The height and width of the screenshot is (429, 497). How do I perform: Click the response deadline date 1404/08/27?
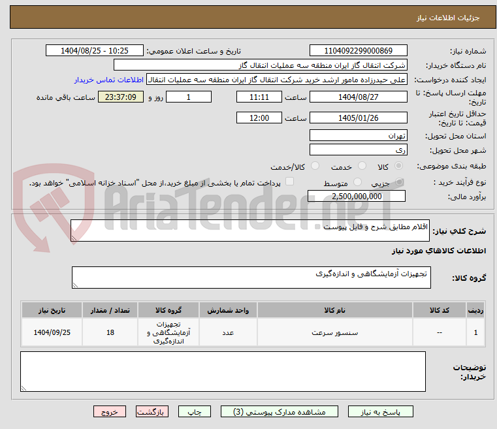pos(358,97)
